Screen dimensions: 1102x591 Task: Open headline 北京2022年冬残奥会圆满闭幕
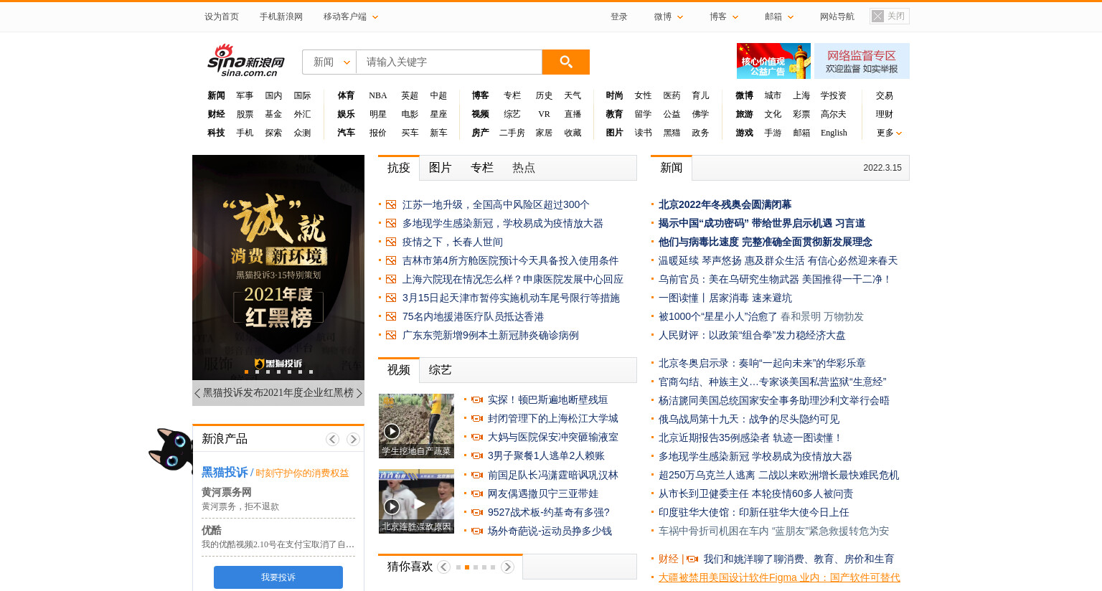[725, 204]
